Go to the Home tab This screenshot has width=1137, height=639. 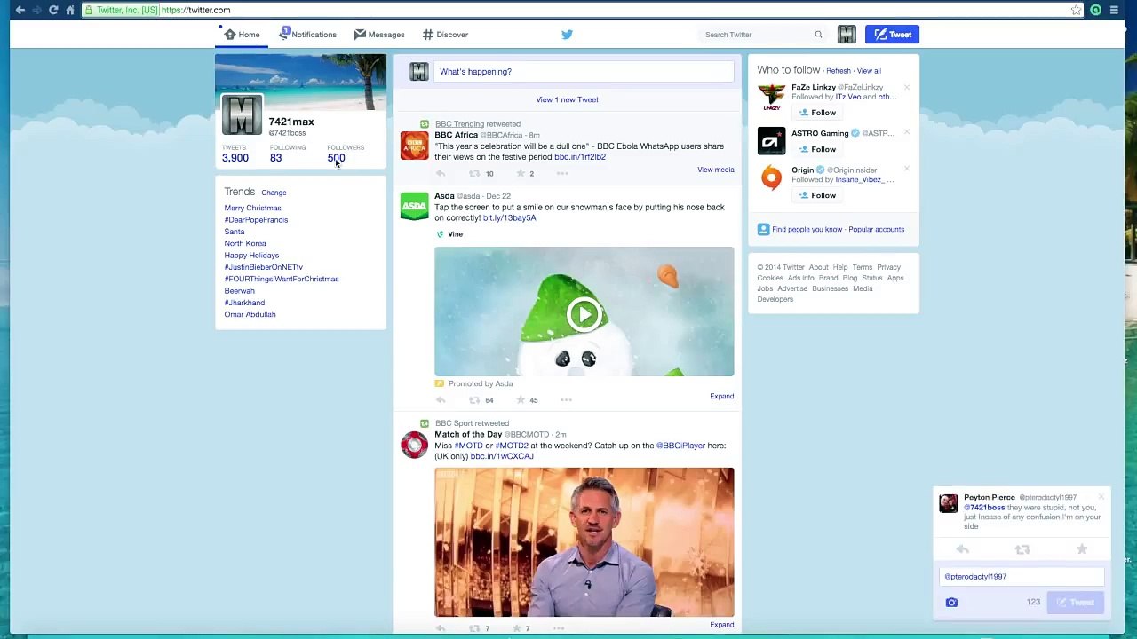[242, 35]
